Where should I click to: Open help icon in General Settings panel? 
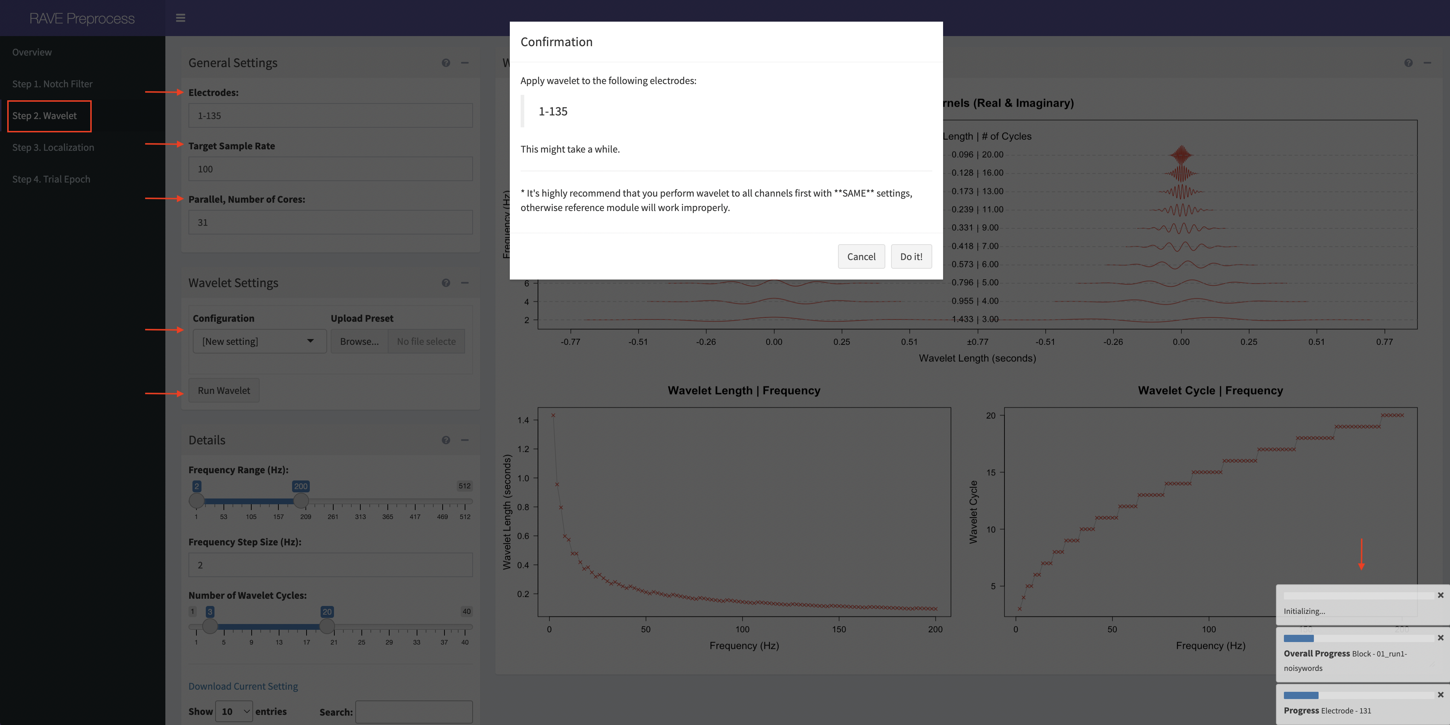coord(446,63)
